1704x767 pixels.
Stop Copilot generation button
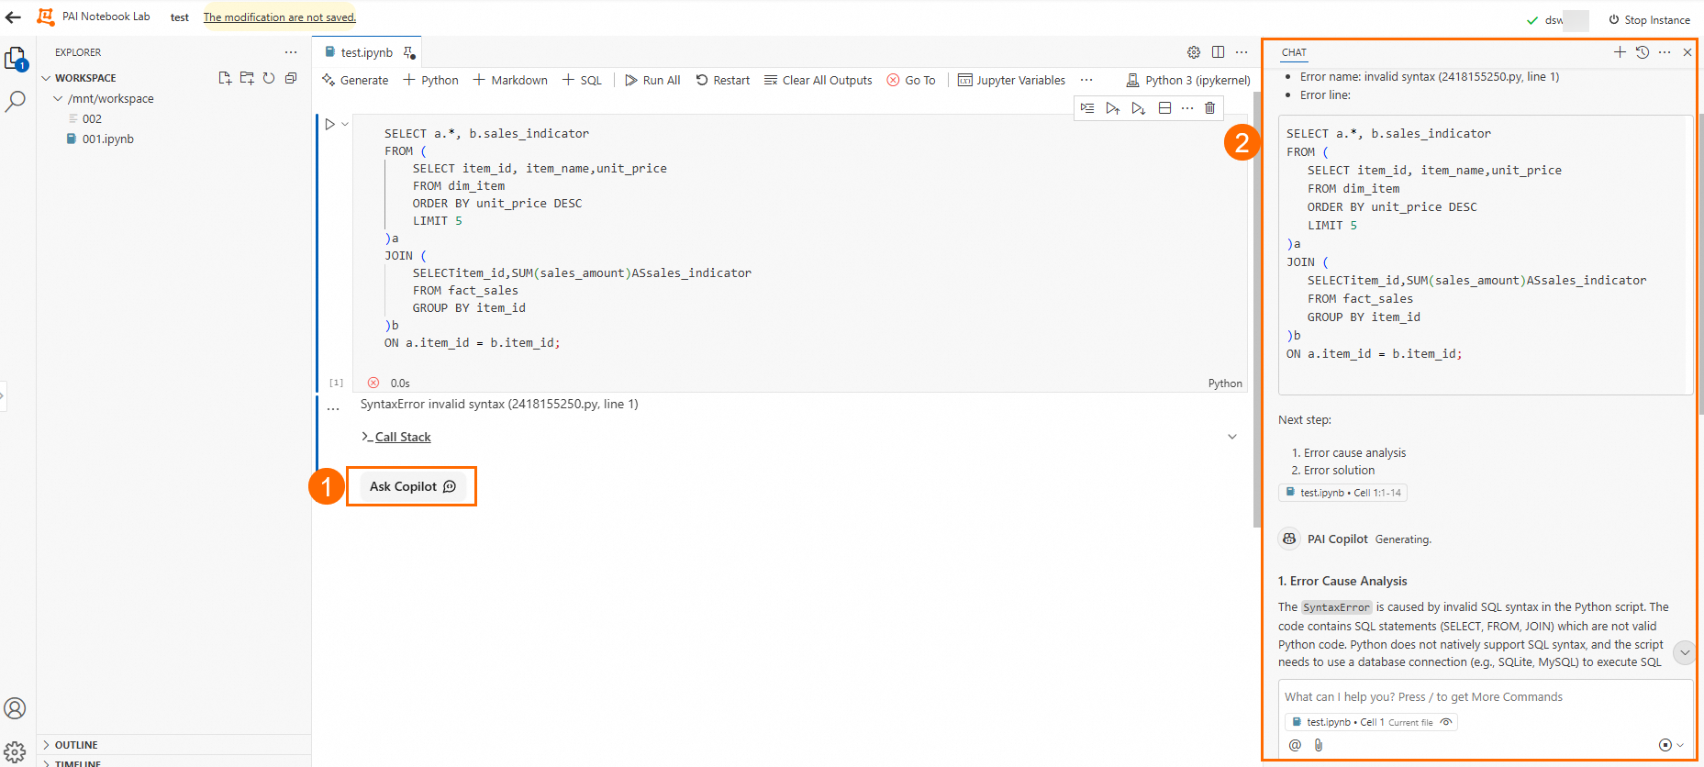click(x=1665, y=745)
